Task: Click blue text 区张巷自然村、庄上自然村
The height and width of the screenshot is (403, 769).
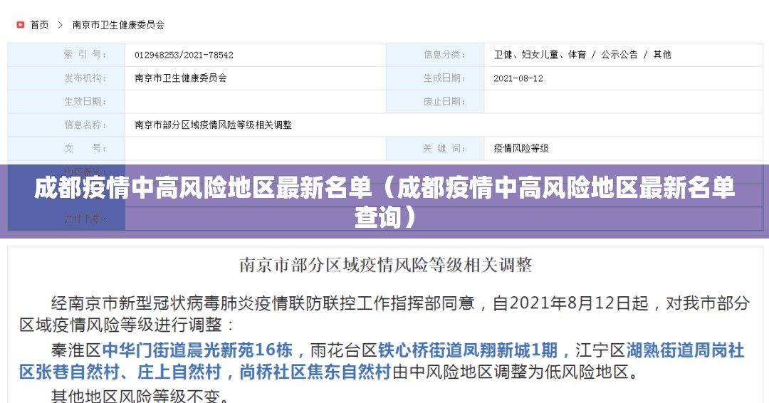Action: point(120,372)
